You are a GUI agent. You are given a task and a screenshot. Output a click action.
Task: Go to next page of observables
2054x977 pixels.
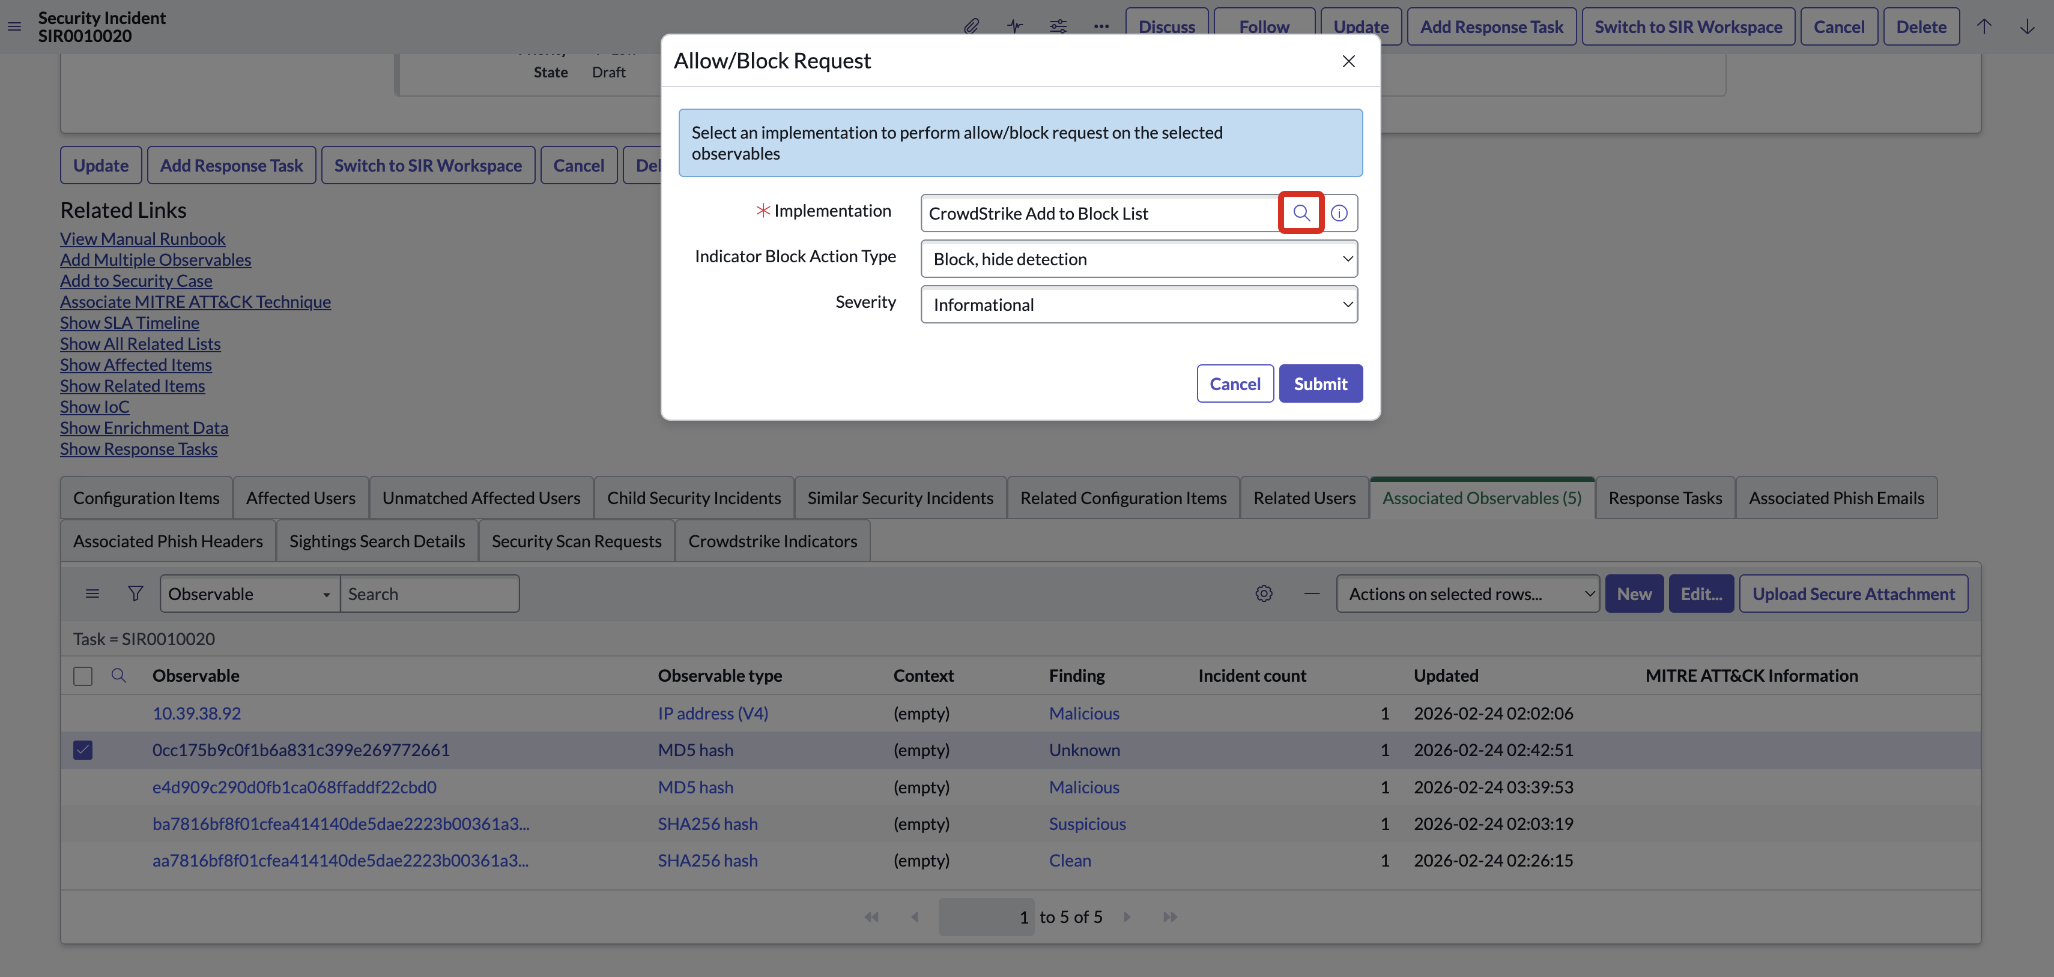[x=1127, y=917]
